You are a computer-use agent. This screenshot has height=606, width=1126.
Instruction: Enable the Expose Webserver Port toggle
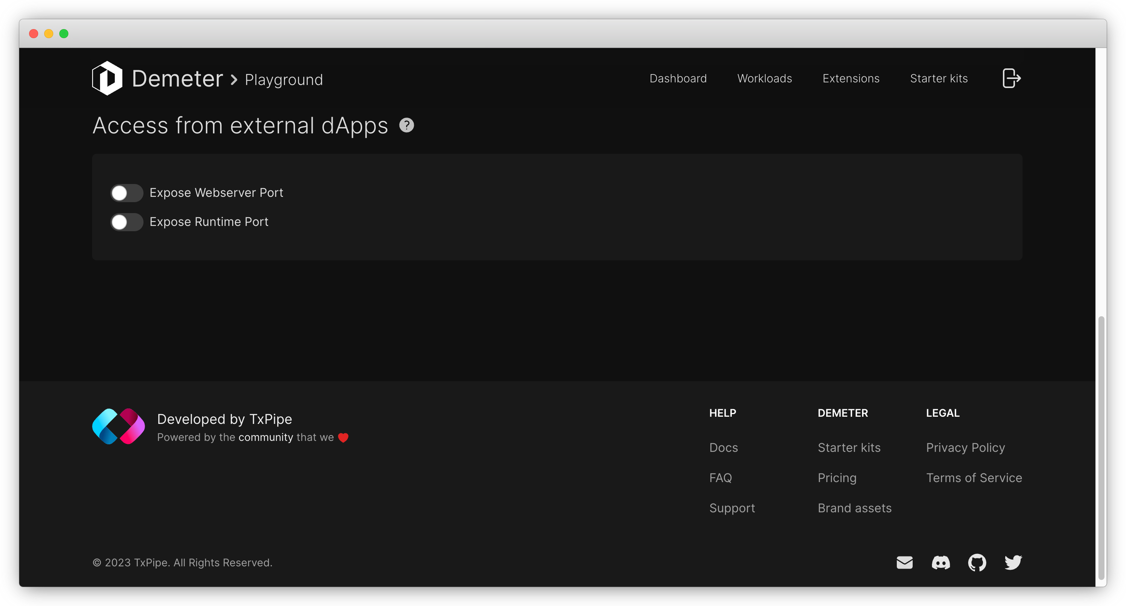[x=127, y=193]
